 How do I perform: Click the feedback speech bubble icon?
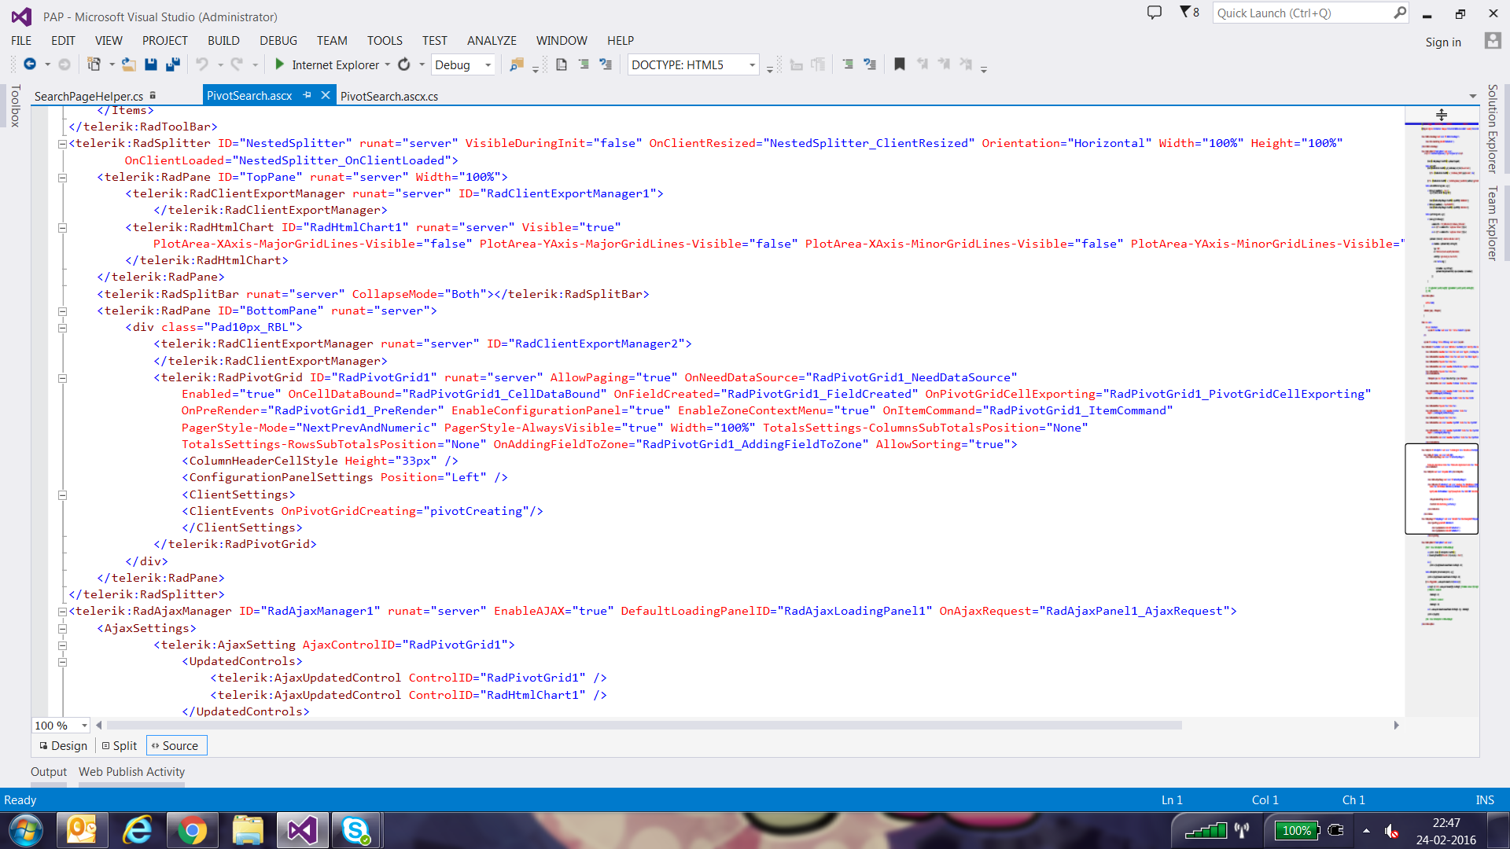pyautogui.click(x=1154, y=13)
